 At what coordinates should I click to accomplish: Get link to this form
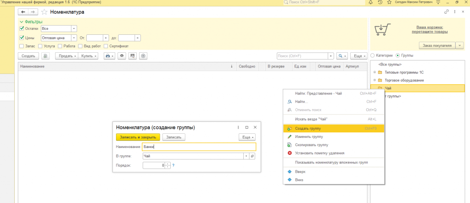click(446, 12)
